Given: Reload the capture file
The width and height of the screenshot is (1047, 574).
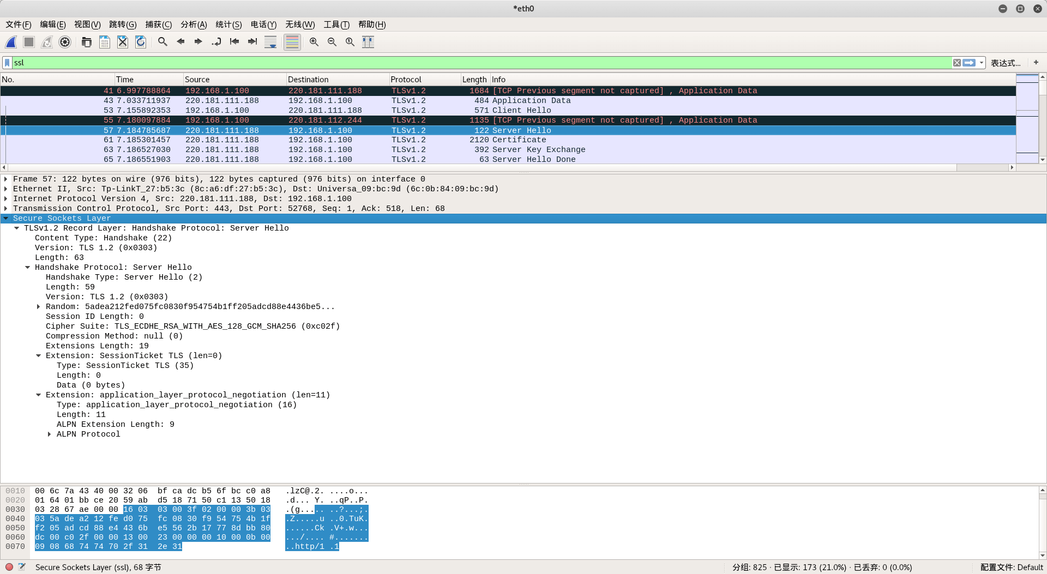Looking at the screenshot, I should (x=141, y=42).
